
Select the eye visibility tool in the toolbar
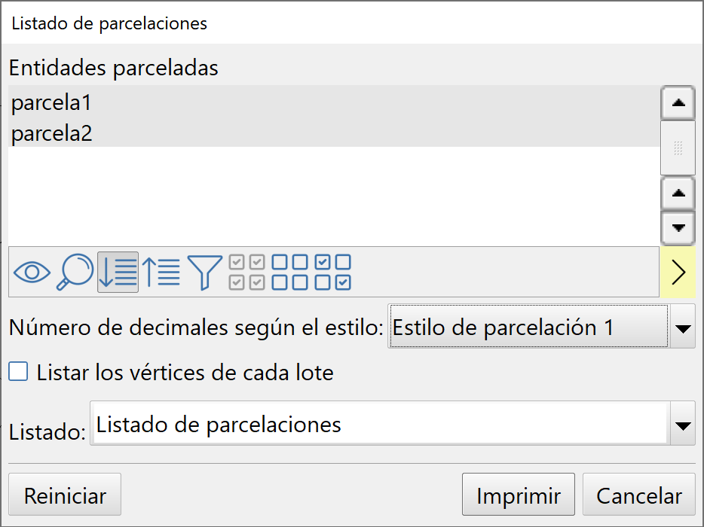coord(32,273)
